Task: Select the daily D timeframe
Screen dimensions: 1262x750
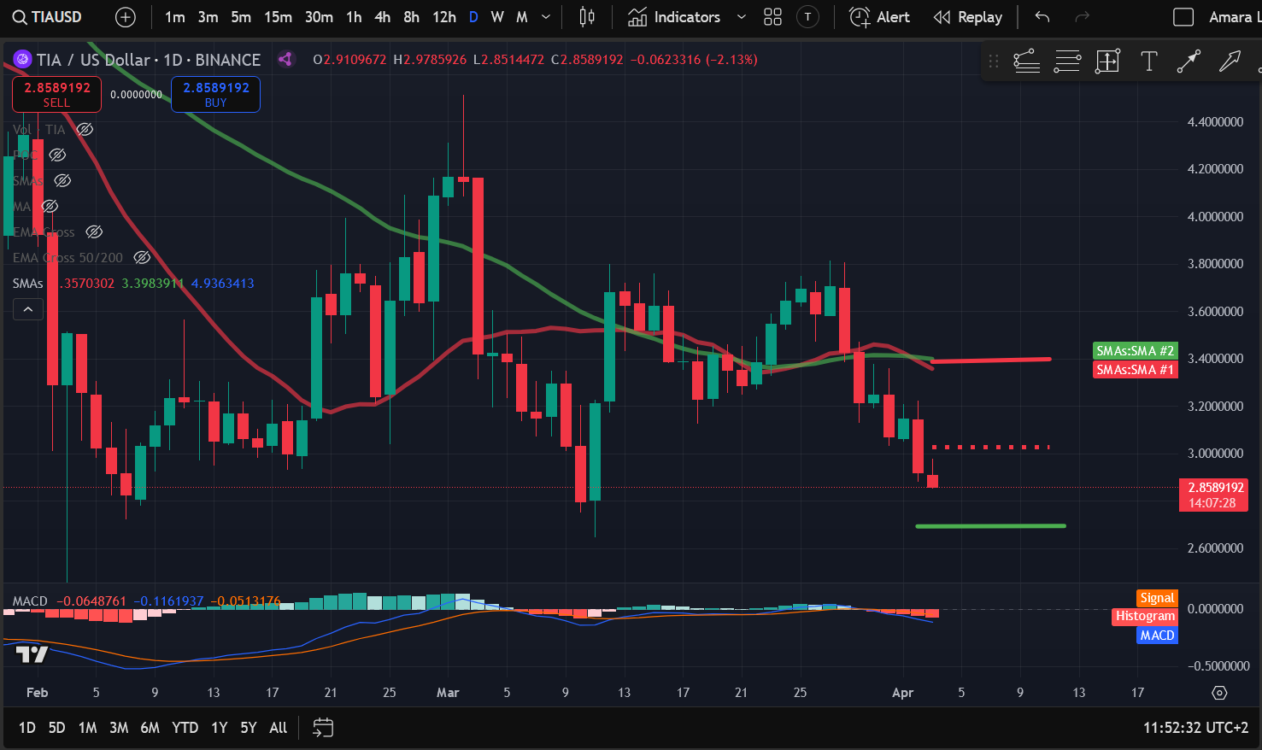Action: [473, 17]
